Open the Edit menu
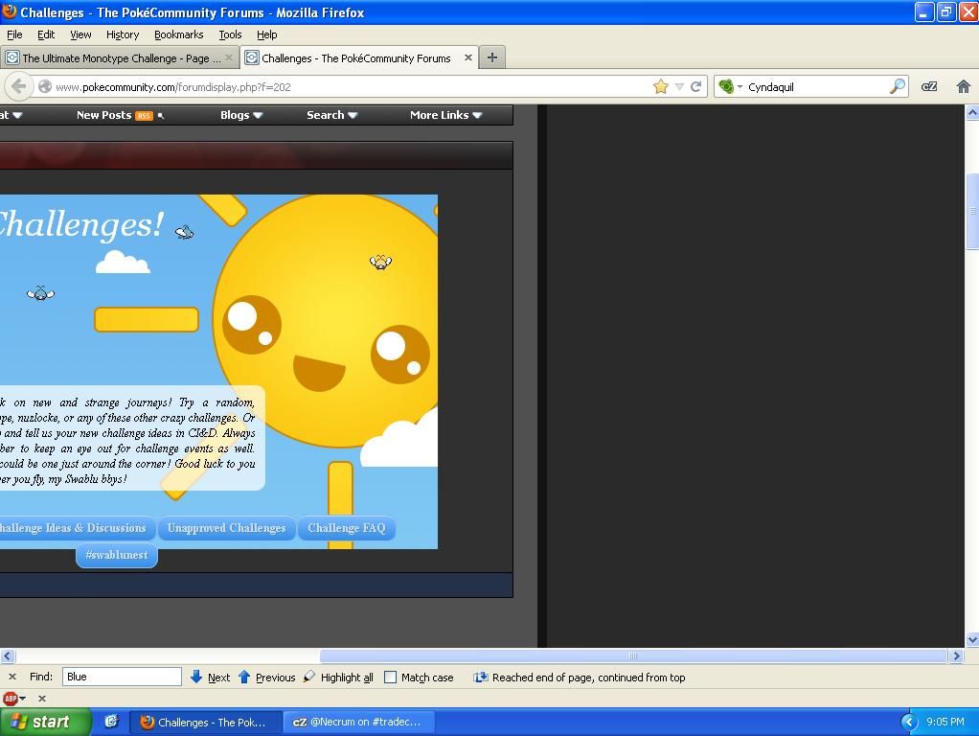979x736 pixels. click(46, 34)
